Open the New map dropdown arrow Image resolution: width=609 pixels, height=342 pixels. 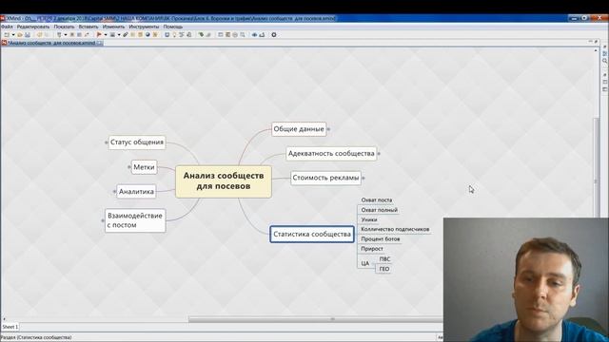click(13, 35)
